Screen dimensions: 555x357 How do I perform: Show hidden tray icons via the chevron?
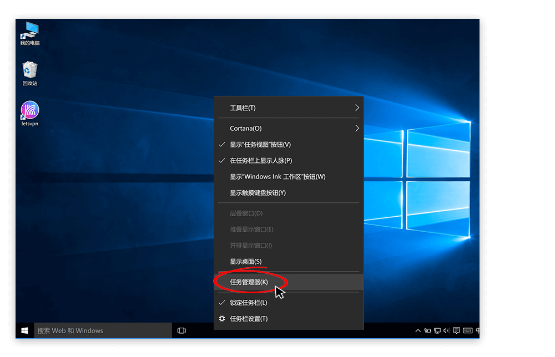coord(418,330)
